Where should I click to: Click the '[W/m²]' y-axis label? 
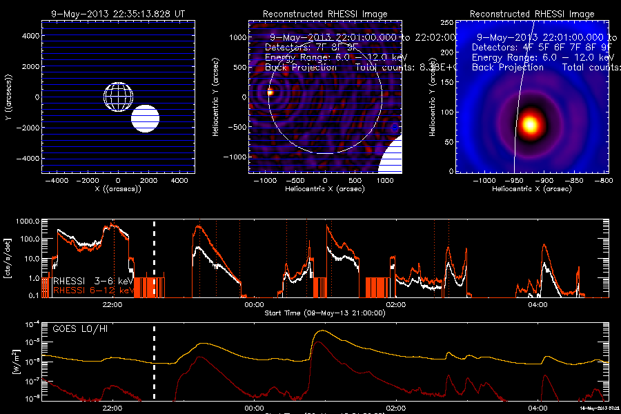coord(15,362)
